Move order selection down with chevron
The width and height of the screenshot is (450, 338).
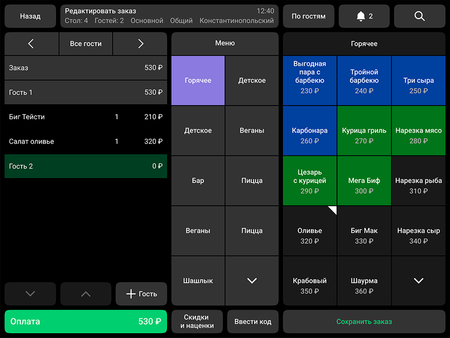point(30,294)
